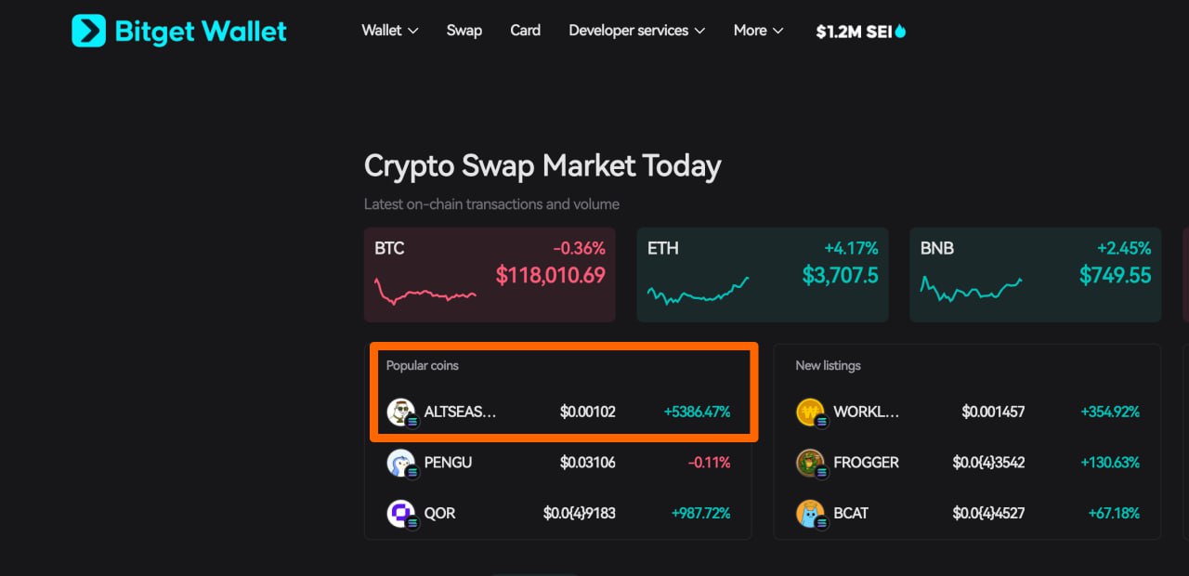Select the PENGU row showing -0.11%
Screen dimensions: 1189x576
[558, 463]
